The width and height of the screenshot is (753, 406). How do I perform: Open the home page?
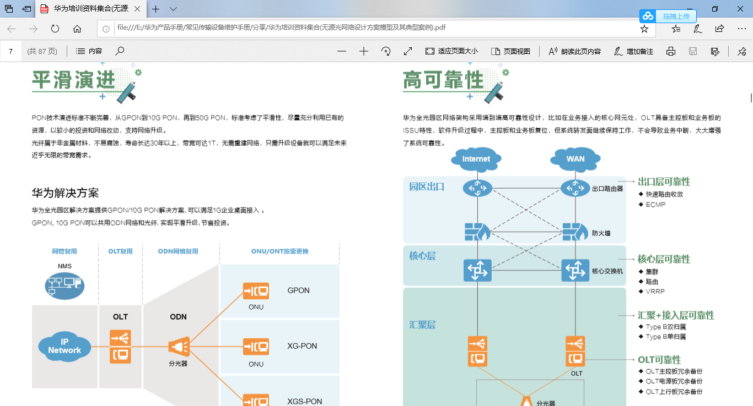pyautogui.click(x=77, y=29)
